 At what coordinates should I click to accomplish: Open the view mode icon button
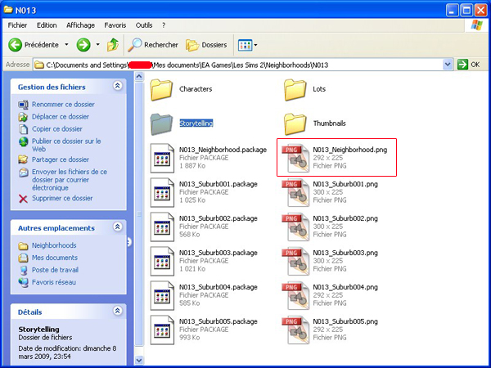coord(245,45)
